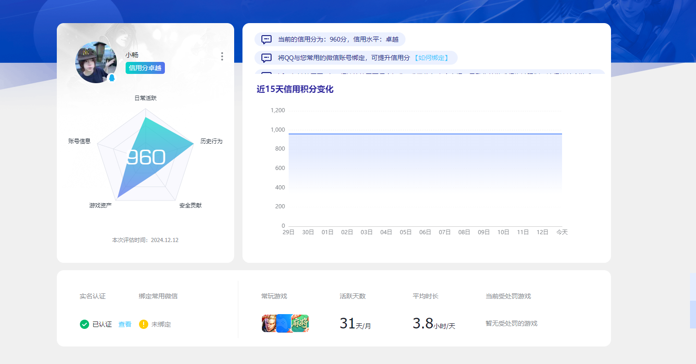Click the 今天 label on the chart axis
This screenshot has height=364, width=696.
pos(562,232)
